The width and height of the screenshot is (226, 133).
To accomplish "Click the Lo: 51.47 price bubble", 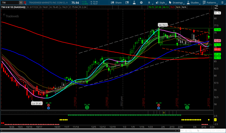I will click(37, 103).
